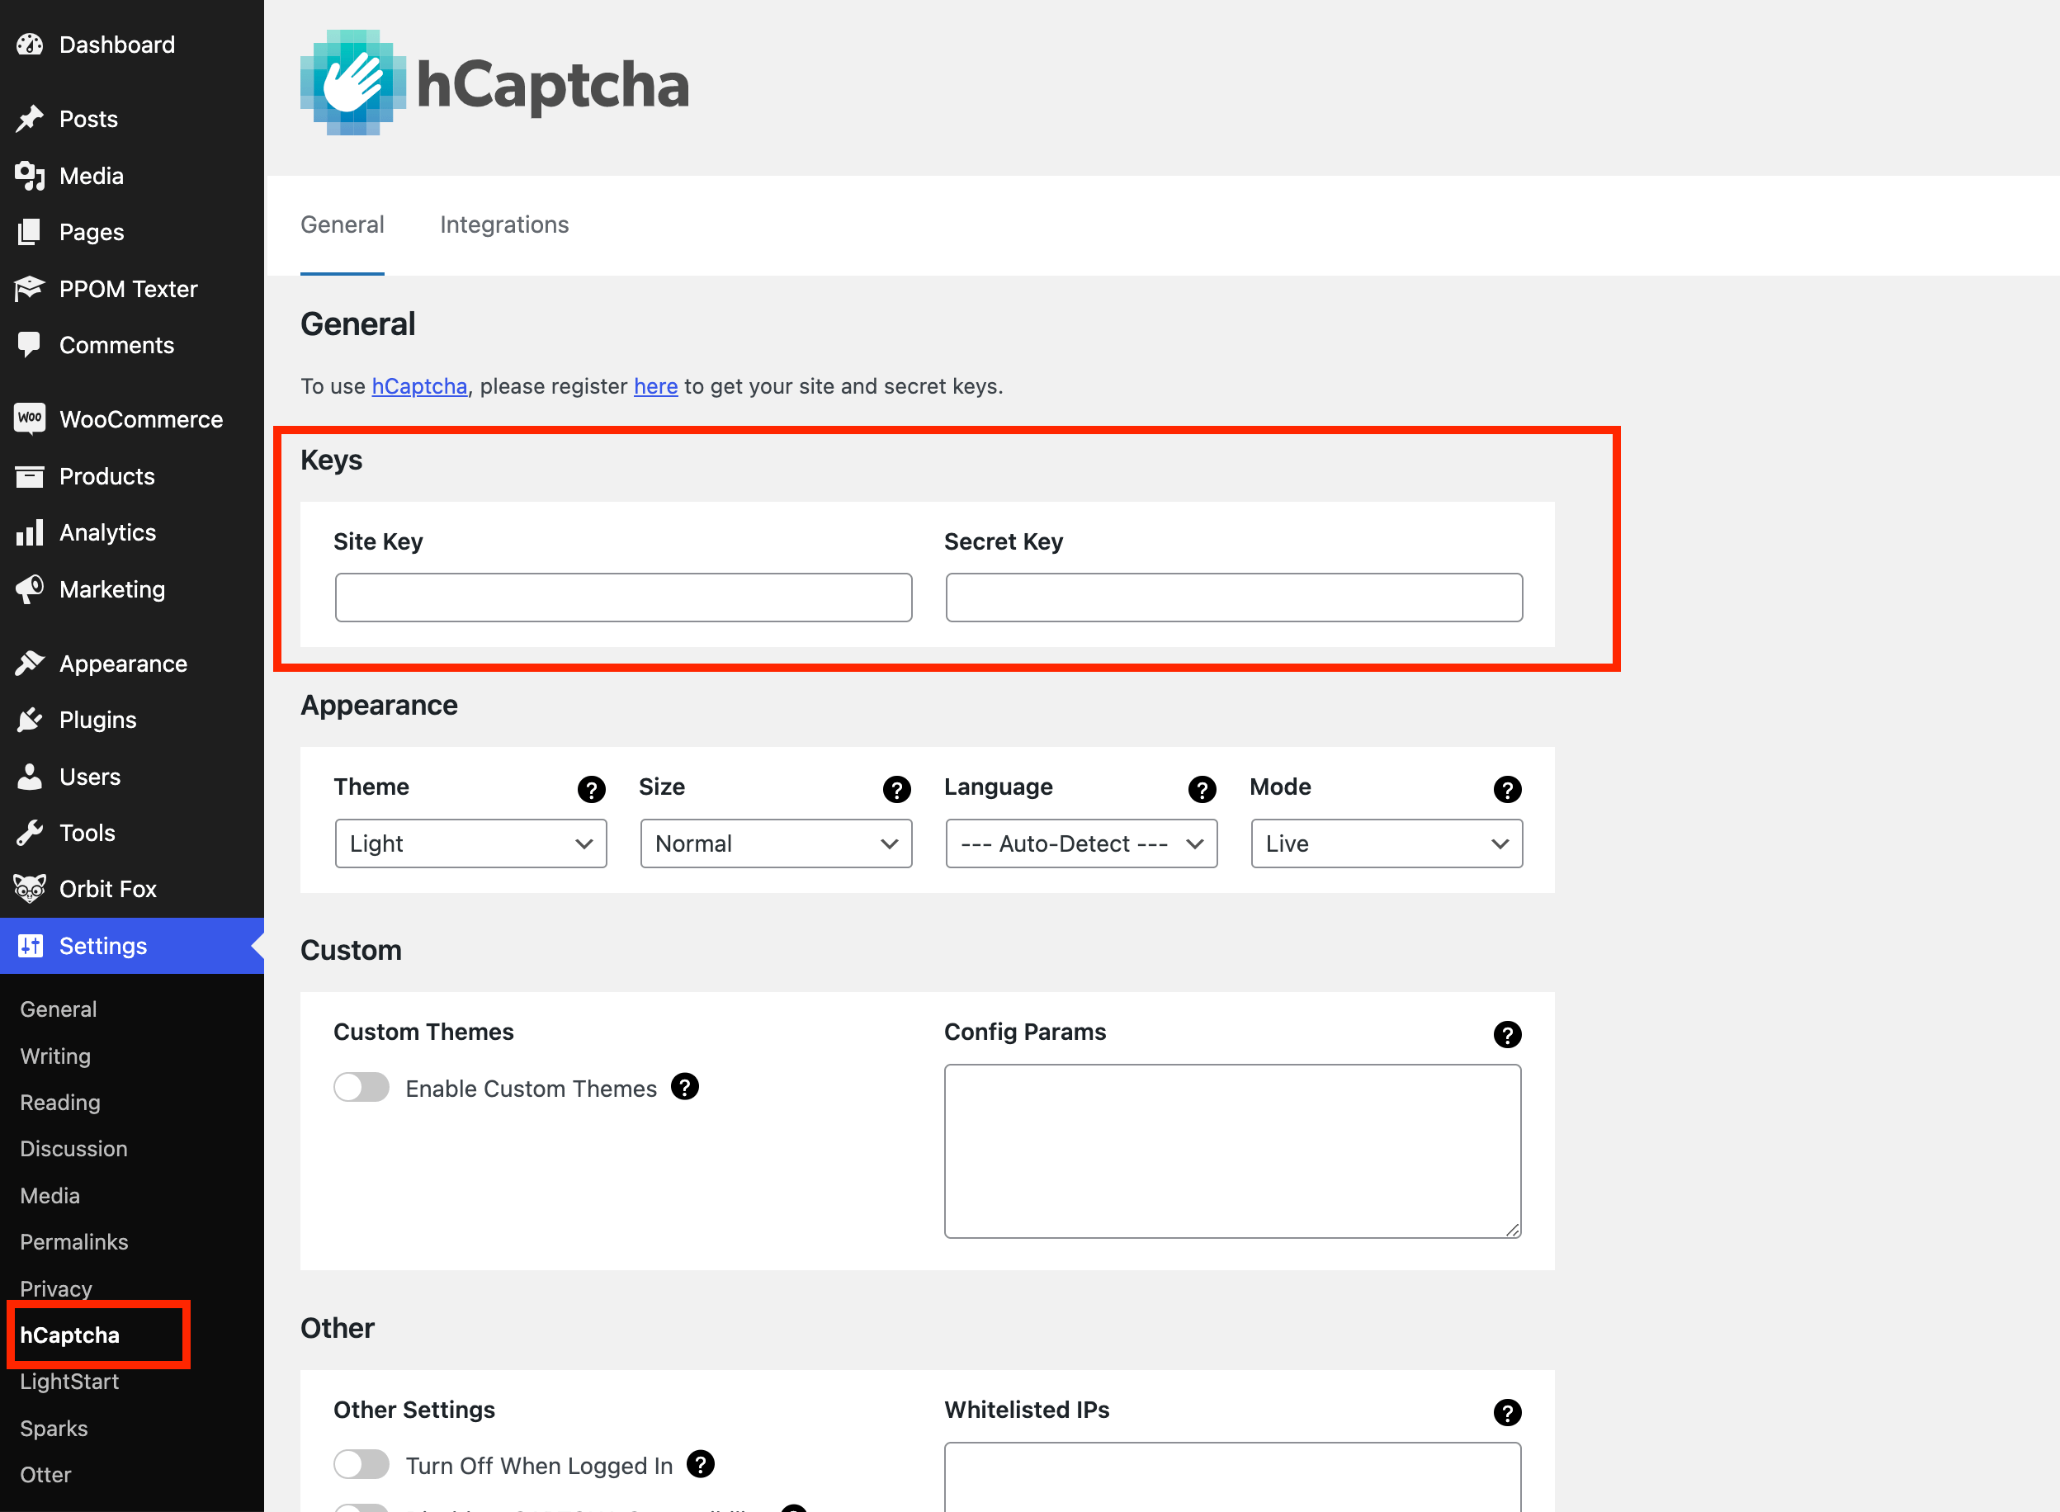Image resolution: width=2060 pixels, height=1512 pixels.
Task: Switch to the Integrations tab
Action: tap(504, 225)
